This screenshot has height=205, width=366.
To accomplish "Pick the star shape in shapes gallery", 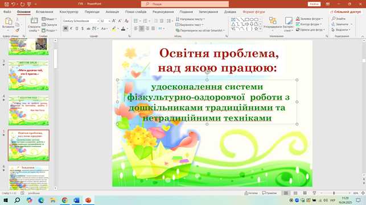I will click(256, 29).
